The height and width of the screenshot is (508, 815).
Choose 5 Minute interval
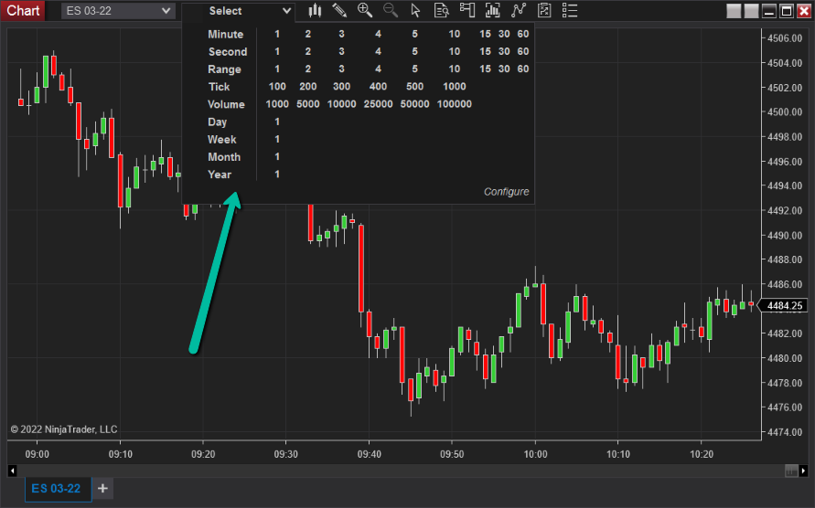click(x=414, y=34)
